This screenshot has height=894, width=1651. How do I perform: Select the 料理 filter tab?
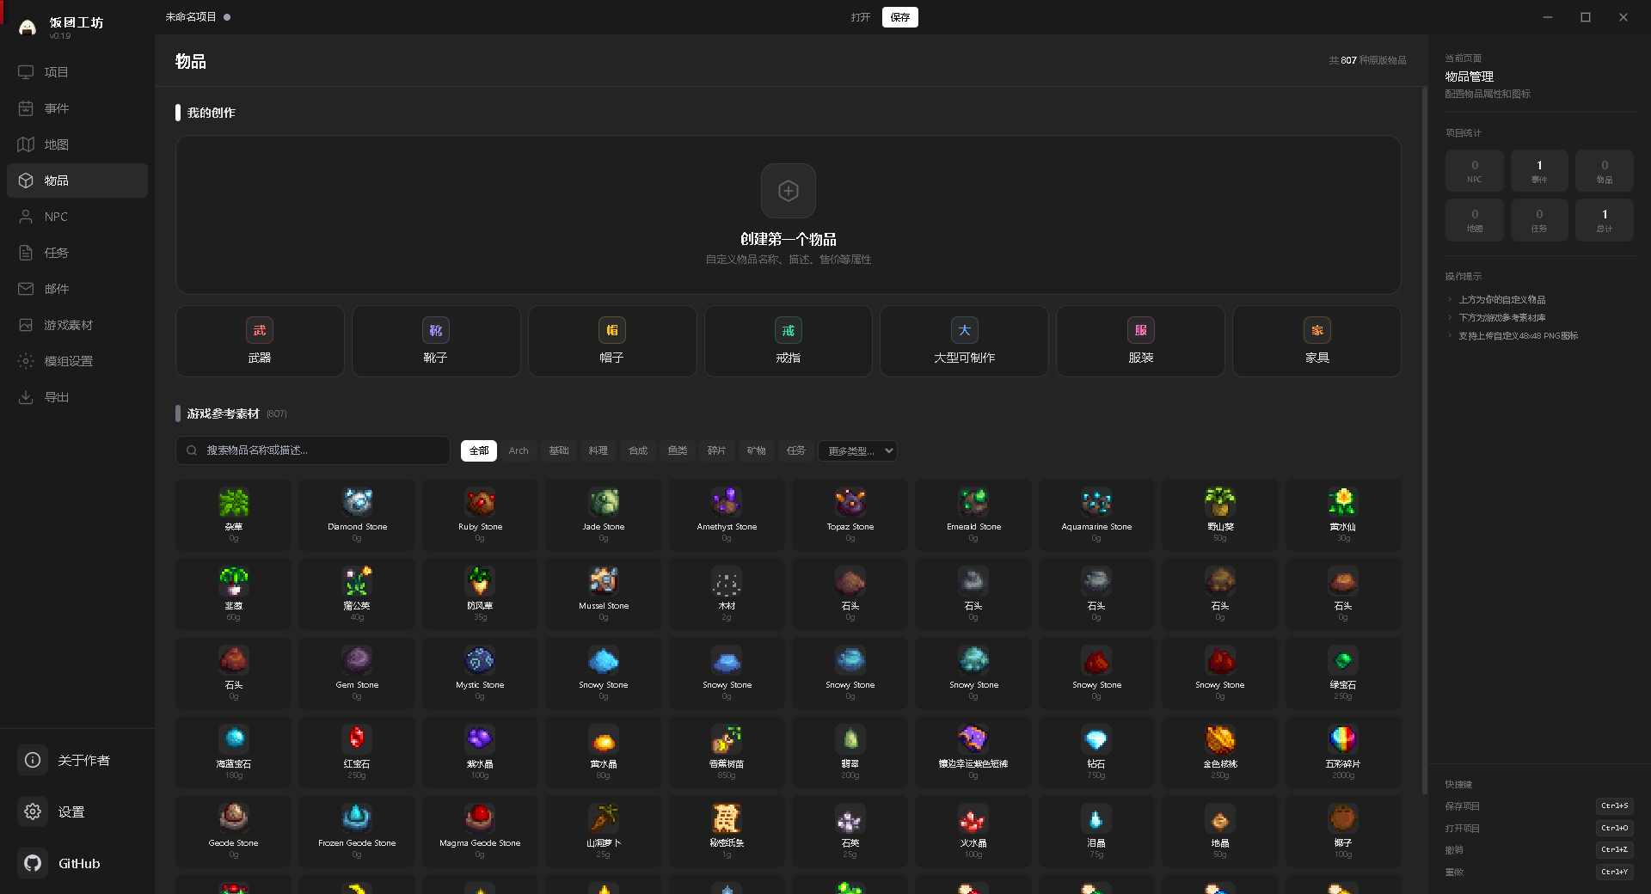[598, 450]
